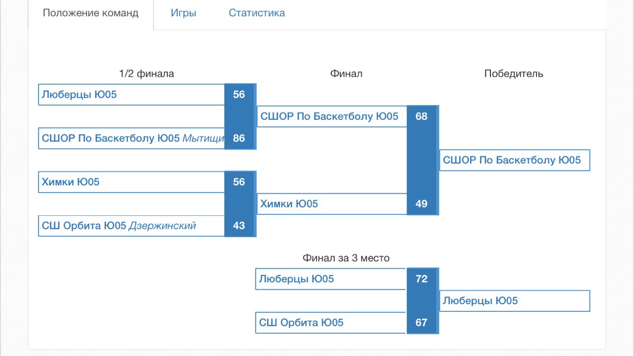
Task: Click the score 56 next to Химки Ю05 semifinal
Action: (239, 182)
